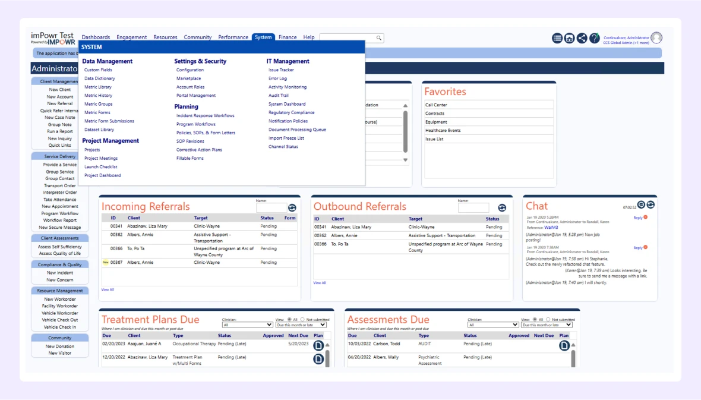Click the home dashboard icon in header
701x400 pixels.
coord(569,39)
